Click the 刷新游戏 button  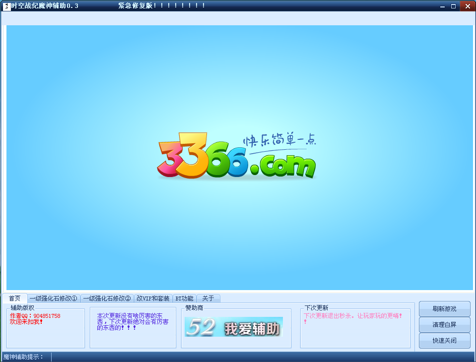click(444, 308)
